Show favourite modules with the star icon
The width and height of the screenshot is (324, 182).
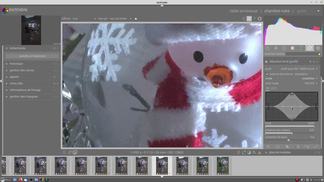(x=276, y=48)
